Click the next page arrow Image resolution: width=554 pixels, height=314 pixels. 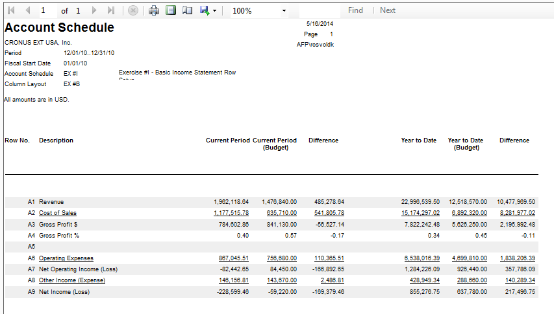95,10
